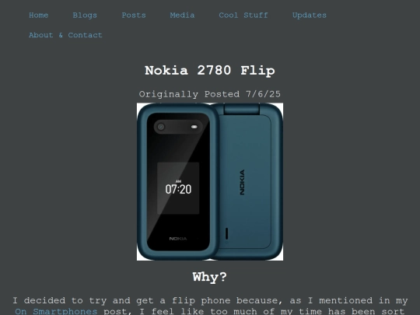Follow the On Smartphones post link

coord(56,312)
